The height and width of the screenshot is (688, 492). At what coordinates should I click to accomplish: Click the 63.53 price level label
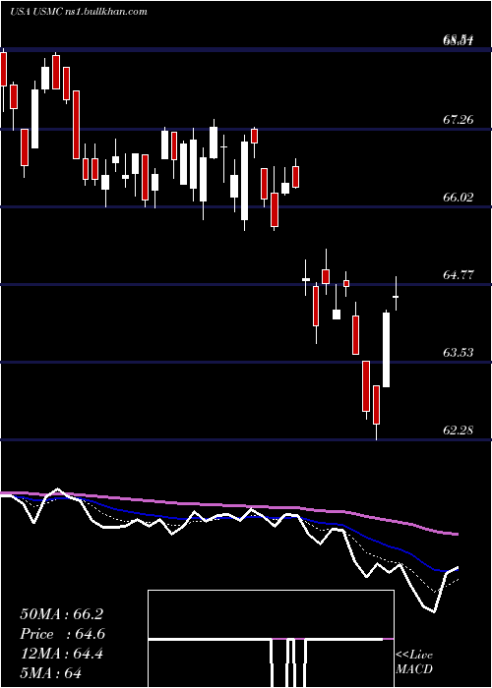click(x=459, y=352)
